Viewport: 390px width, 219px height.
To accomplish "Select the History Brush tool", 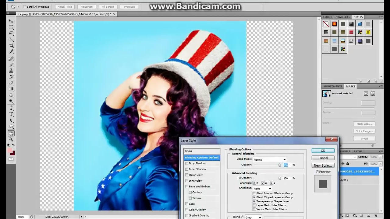I will [x=11, y=77].
